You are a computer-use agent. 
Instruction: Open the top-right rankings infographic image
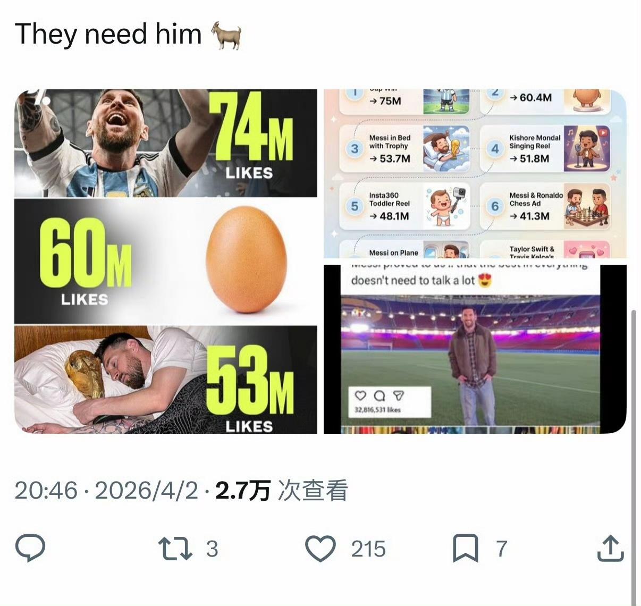(x=475, y=174)
